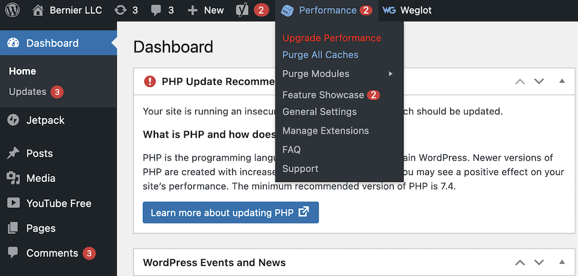
Task: Click the PHP Update Recommended panel title
Action: [218, 81]
